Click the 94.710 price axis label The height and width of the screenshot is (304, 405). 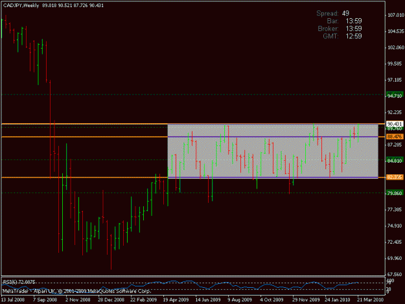coord(395,96)
